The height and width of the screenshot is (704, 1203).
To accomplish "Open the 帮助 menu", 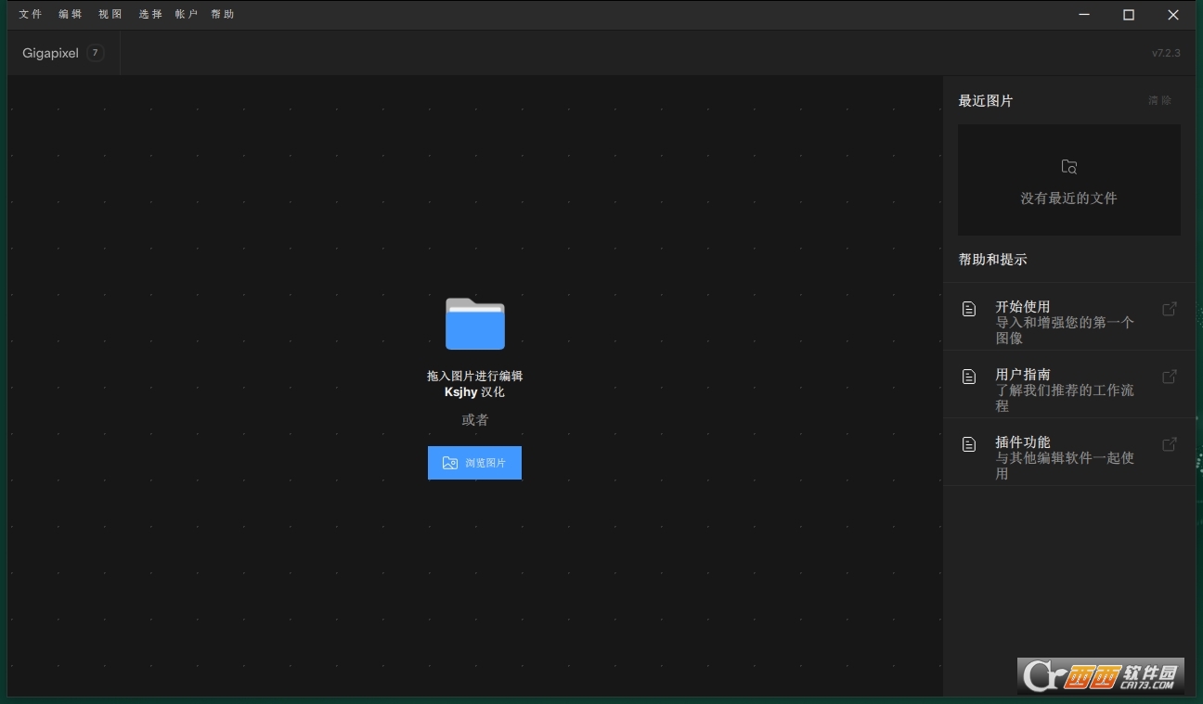I will click(223, 14).
